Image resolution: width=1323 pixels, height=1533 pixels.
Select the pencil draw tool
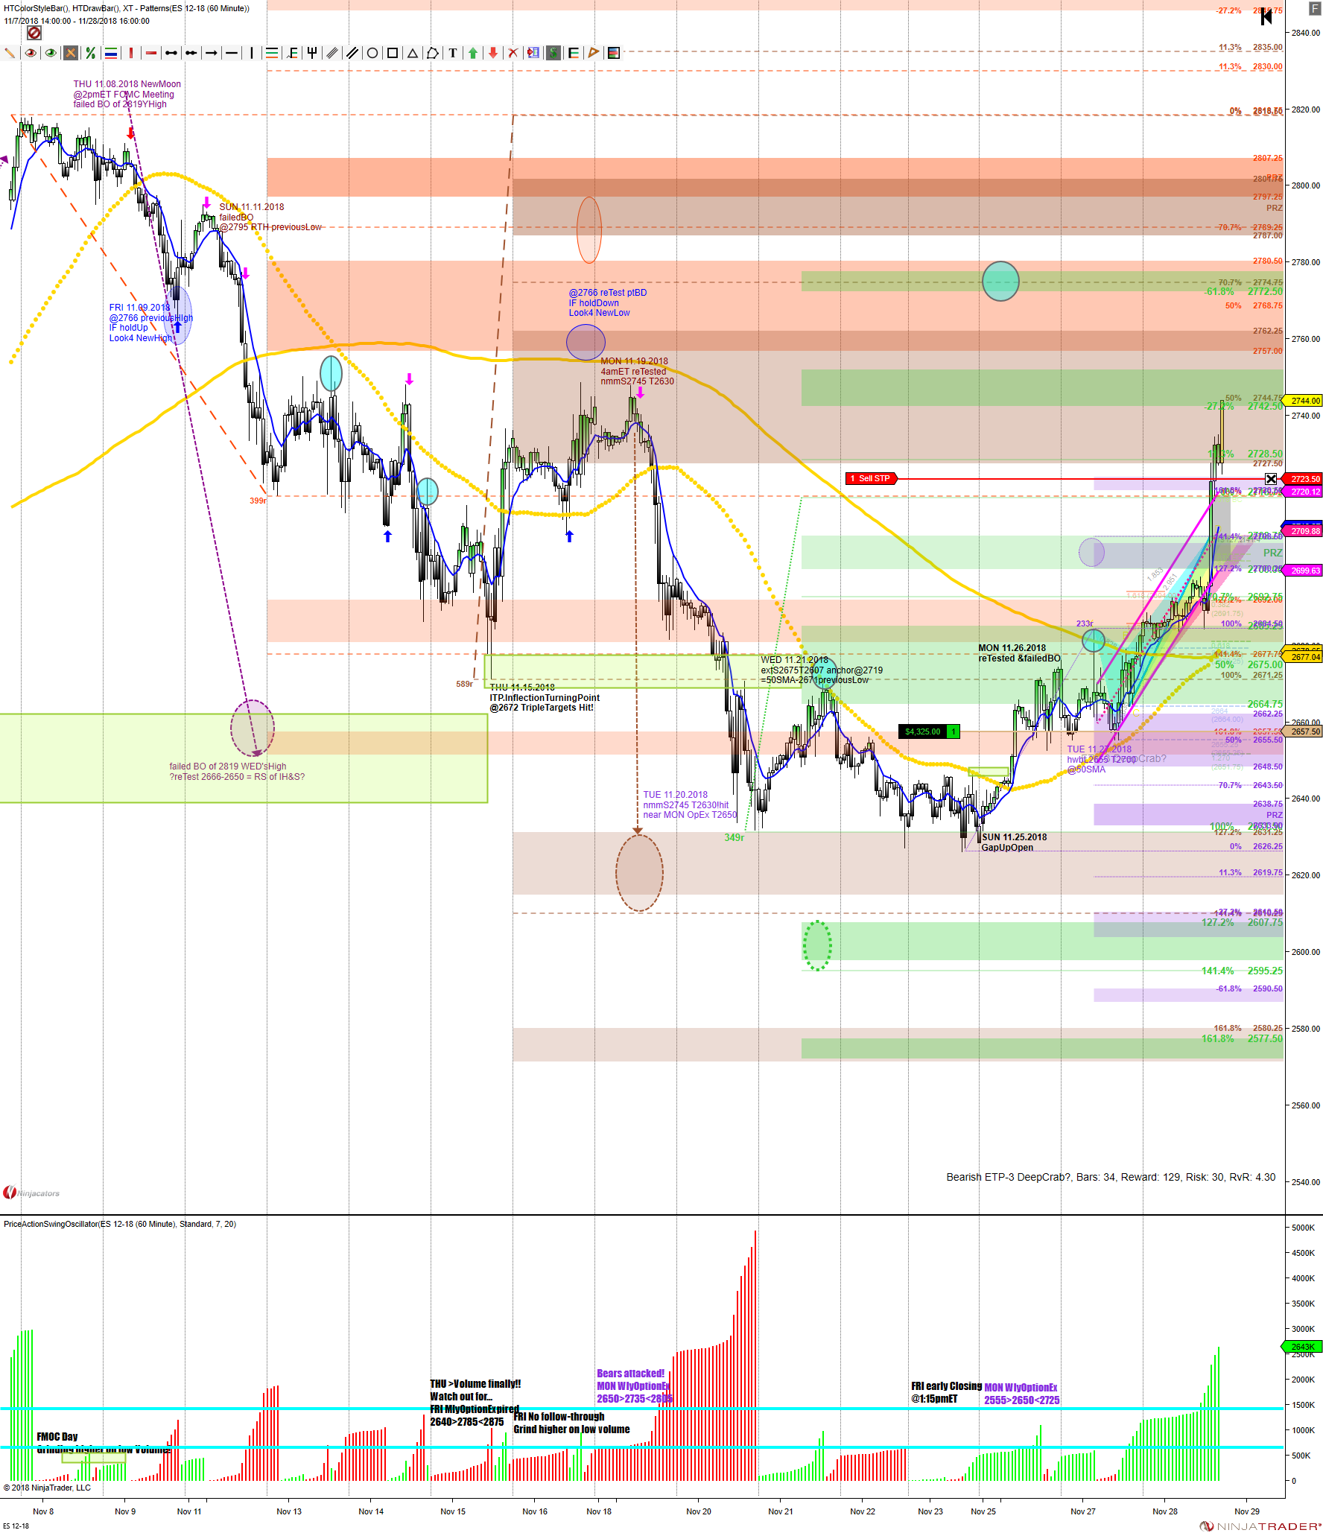(x=10, y=53)
